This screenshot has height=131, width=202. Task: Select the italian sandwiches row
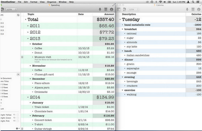(x=159, y=55)
